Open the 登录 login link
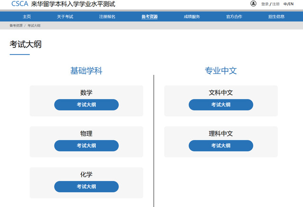The width and height of the screenshot is (303, 207). coord(265,4)
